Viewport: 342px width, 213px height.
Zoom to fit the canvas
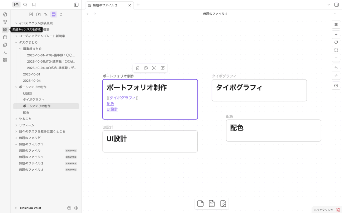pyautogui.click(x=336, y=50)
